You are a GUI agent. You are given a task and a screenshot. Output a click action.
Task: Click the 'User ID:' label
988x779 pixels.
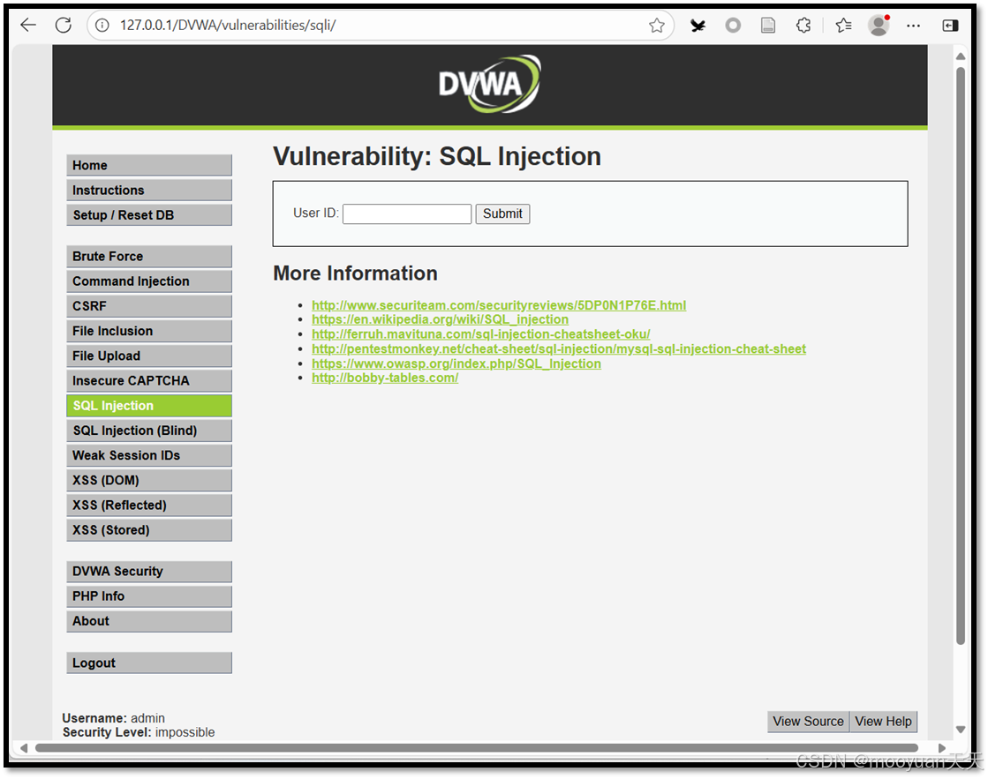316,213
